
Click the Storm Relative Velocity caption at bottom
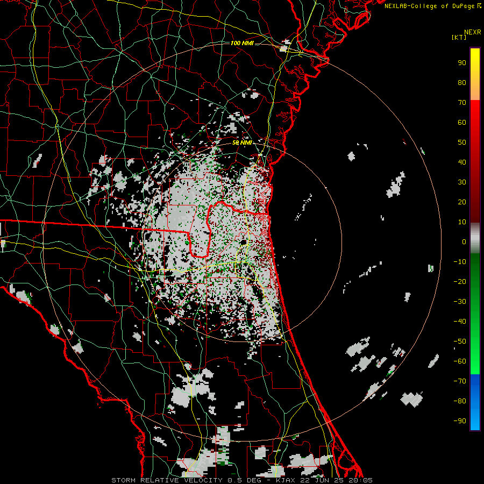tap(241, 480)
